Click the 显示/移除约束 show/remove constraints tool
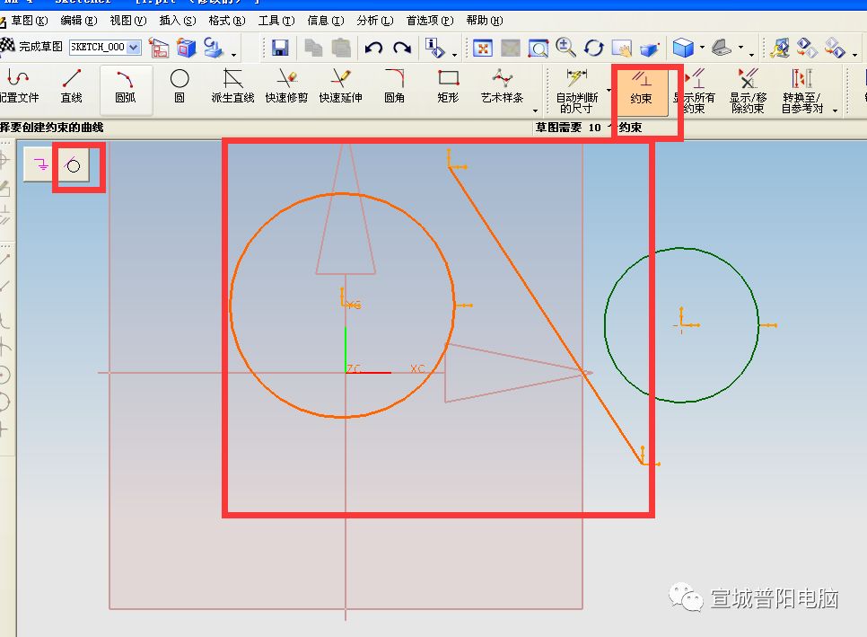The height and width of the screenshot is (637, 867). [x=748, y=90]
